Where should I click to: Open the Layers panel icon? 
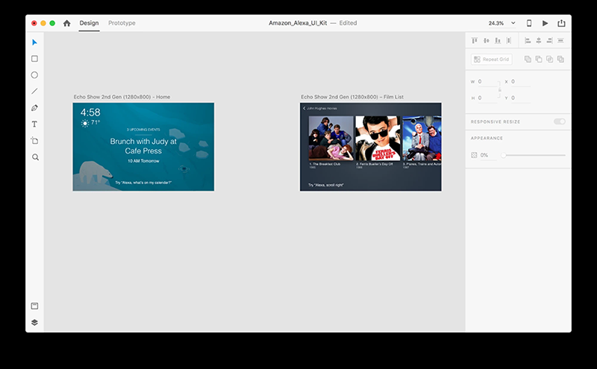[x=34, y=322]
